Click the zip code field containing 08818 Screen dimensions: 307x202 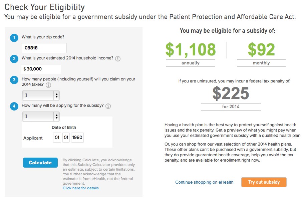44,48
